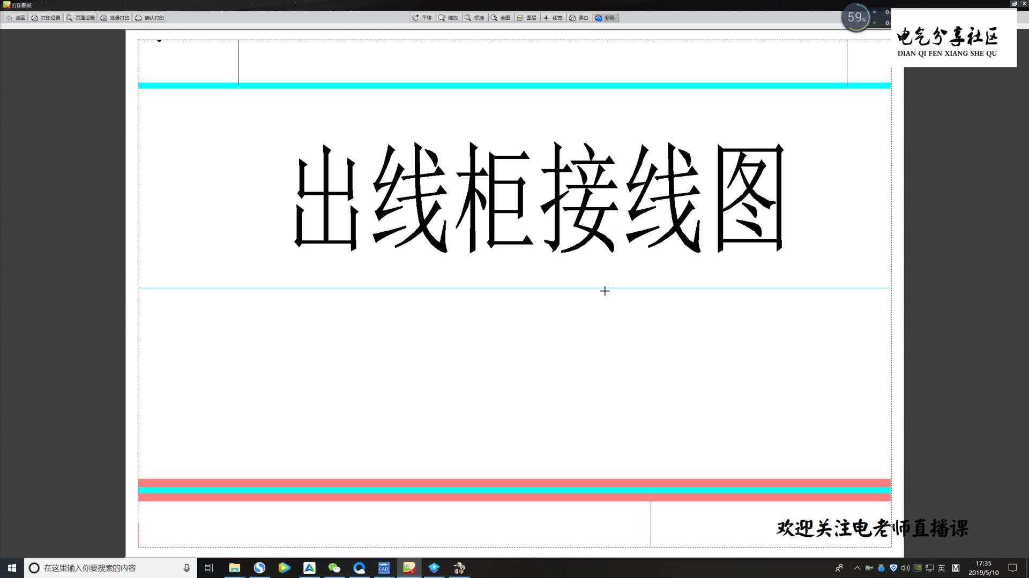
Task: Open the Sogou browser taskbar icon
Action: tap(259, 568)
